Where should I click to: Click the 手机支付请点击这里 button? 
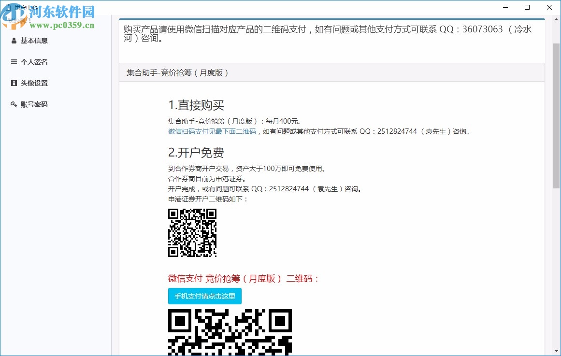pos(204,296)
